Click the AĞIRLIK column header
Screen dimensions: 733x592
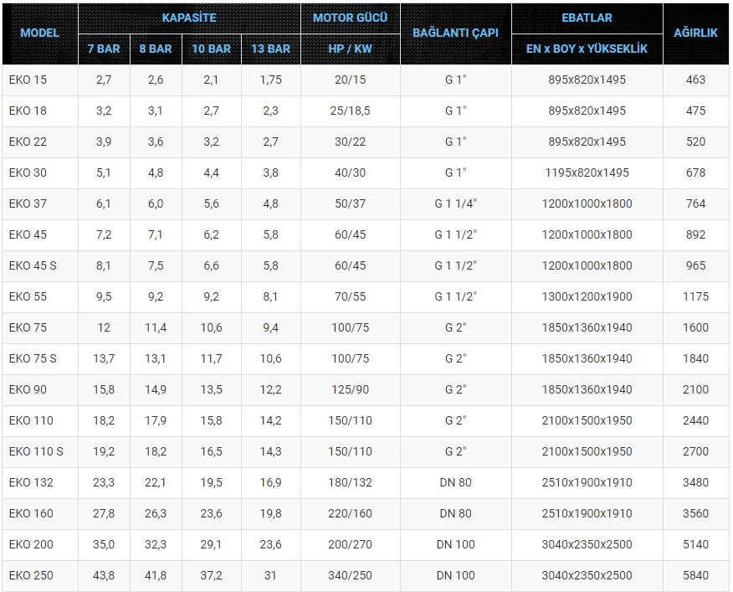695,33
